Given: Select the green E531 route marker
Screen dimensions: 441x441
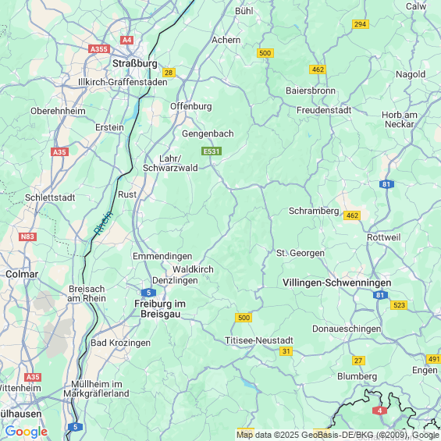Looking at the screenshot, I should click(212, 151).
